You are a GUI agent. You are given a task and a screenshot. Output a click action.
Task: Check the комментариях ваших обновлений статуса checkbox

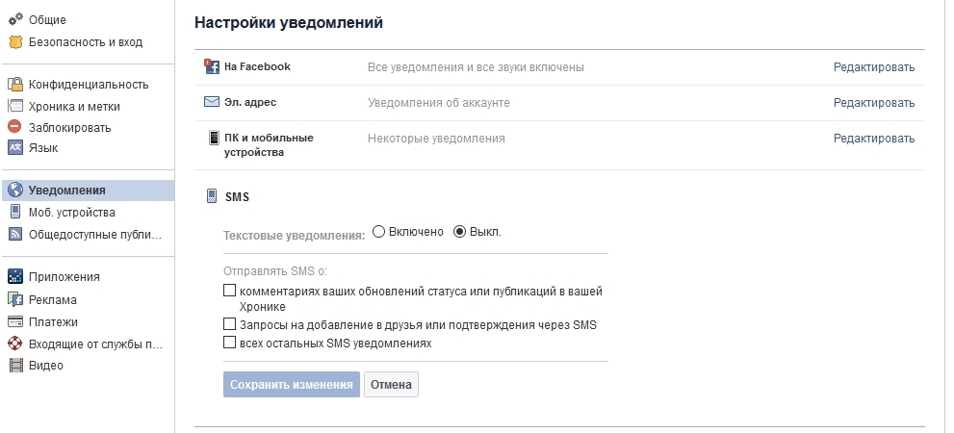[229, 290]
